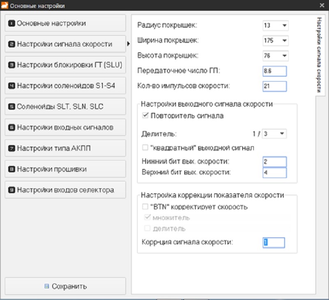
Task: Tick the "BTN" корректирует скорость checkbox
Action: click(x=145, y=207)
